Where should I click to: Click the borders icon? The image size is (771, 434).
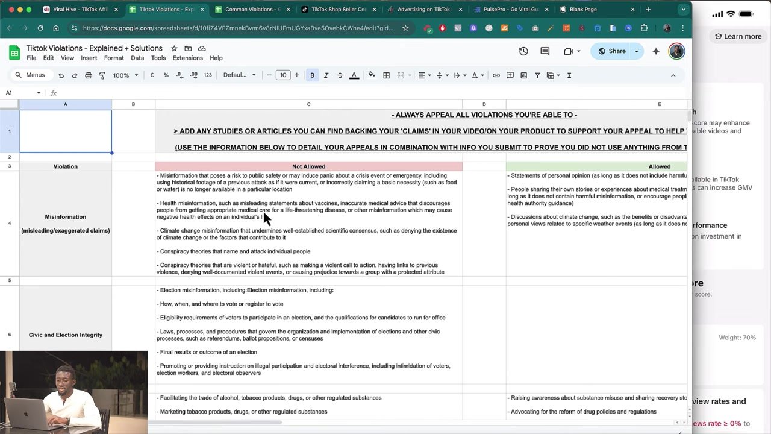[386, 75]
